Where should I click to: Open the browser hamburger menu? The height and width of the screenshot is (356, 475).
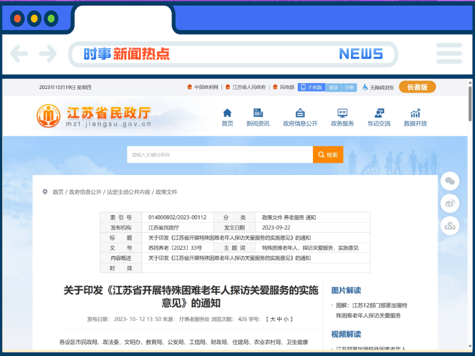coord(449,53)
